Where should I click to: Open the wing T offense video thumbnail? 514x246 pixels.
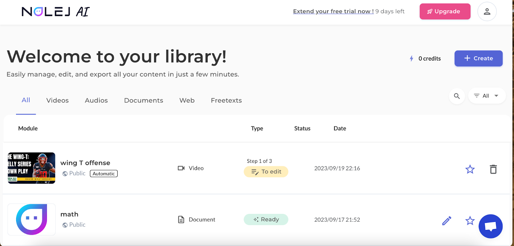pyautogui.click(x=31, y=168)
